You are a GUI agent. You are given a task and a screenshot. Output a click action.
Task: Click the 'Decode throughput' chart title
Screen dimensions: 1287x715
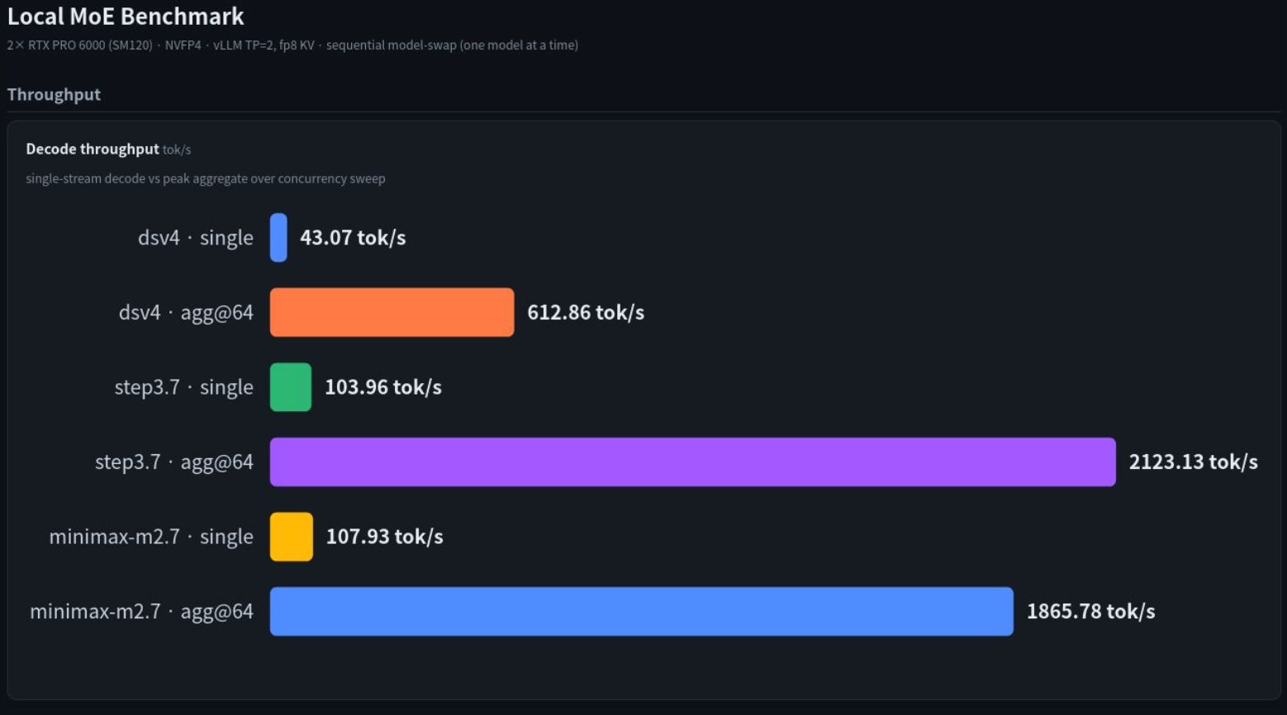[93, 149]
